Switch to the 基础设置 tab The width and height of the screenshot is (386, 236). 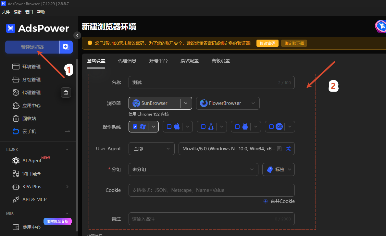(96, 61)
